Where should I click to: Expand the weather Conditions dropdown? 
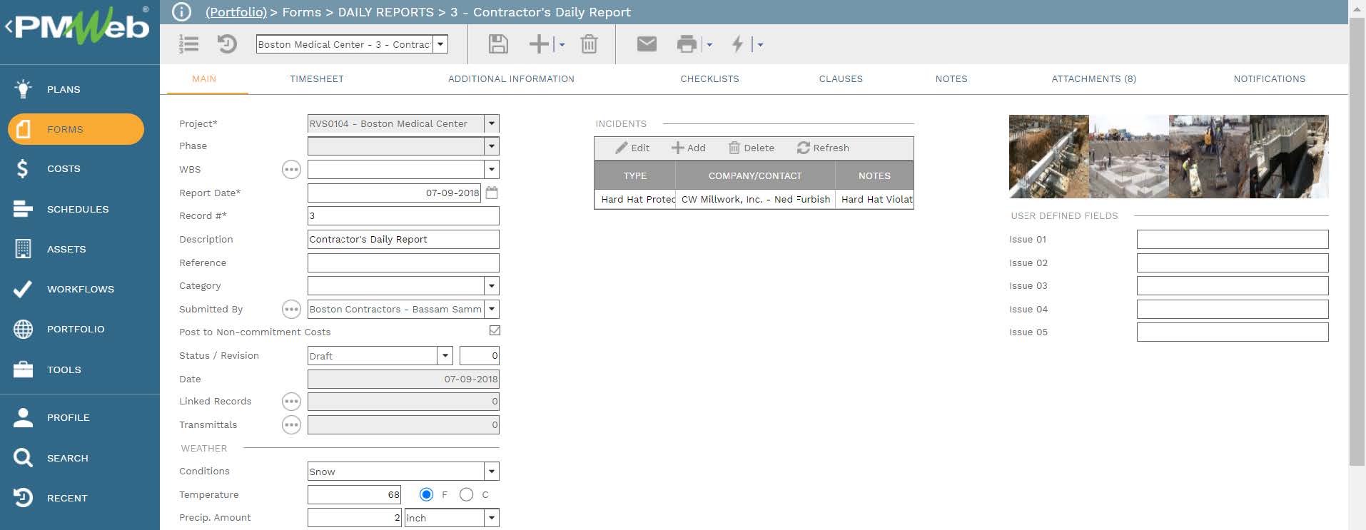(491, 472)
